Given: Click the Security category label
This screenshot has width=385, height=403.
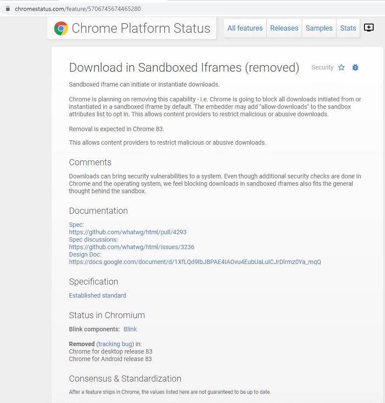Looking at the screenshot, I should (323, 67).
